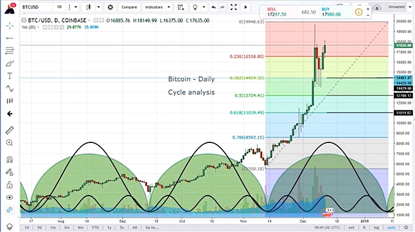Click the redo arrow

(x=222, y=7)
